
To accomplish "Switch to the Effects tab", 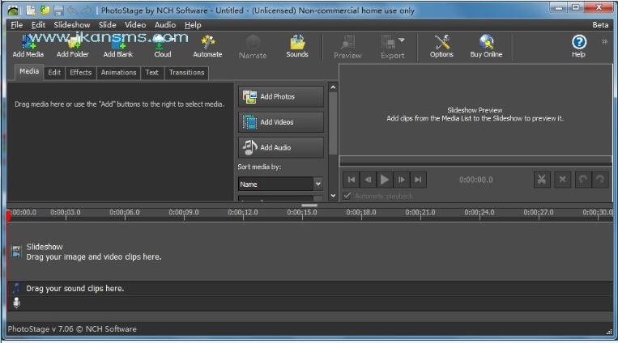I will (81, 73).
